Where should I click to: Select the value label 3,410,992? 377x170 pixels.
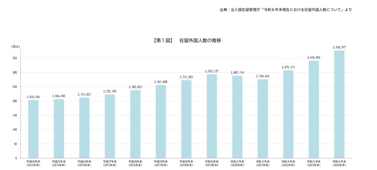click(313, 58)
